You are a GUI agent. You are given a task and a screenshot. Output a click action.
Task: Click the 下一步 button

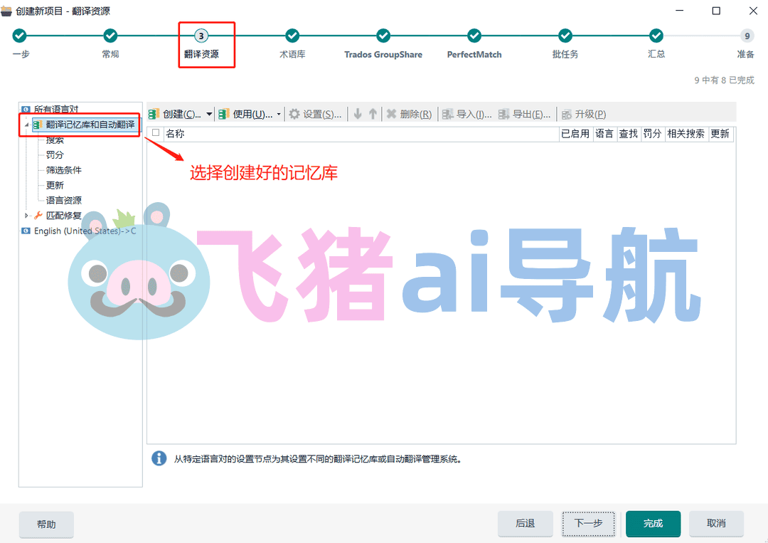588,523
